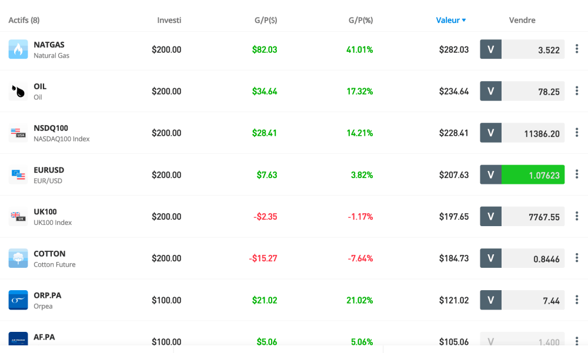The image size is (588, 353).
Task: Sort by the Valeur column header
Action: pos(450,20)
